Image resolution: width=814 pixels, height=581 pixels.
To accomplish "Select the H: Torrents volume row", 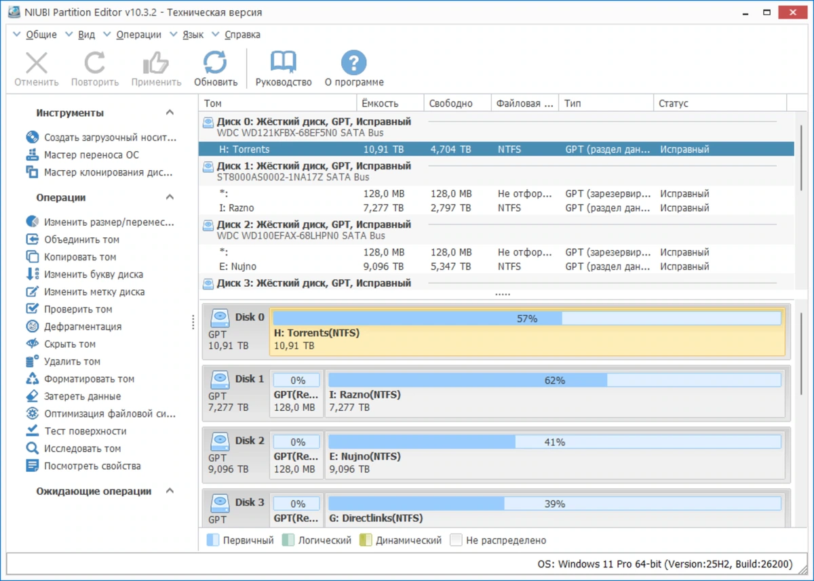I will (x=497, y=149).
